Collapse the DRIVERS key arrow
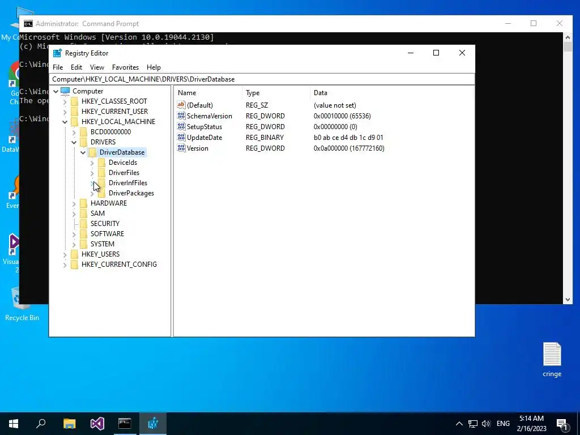This screenshot has height=435, width=580. (x=74, y=142)
